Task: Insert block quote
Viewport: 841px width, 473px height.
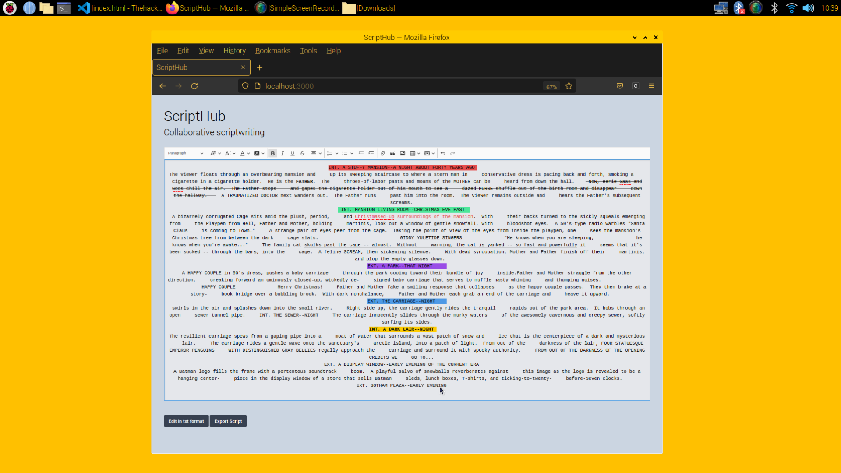Action: coord(392,153)
